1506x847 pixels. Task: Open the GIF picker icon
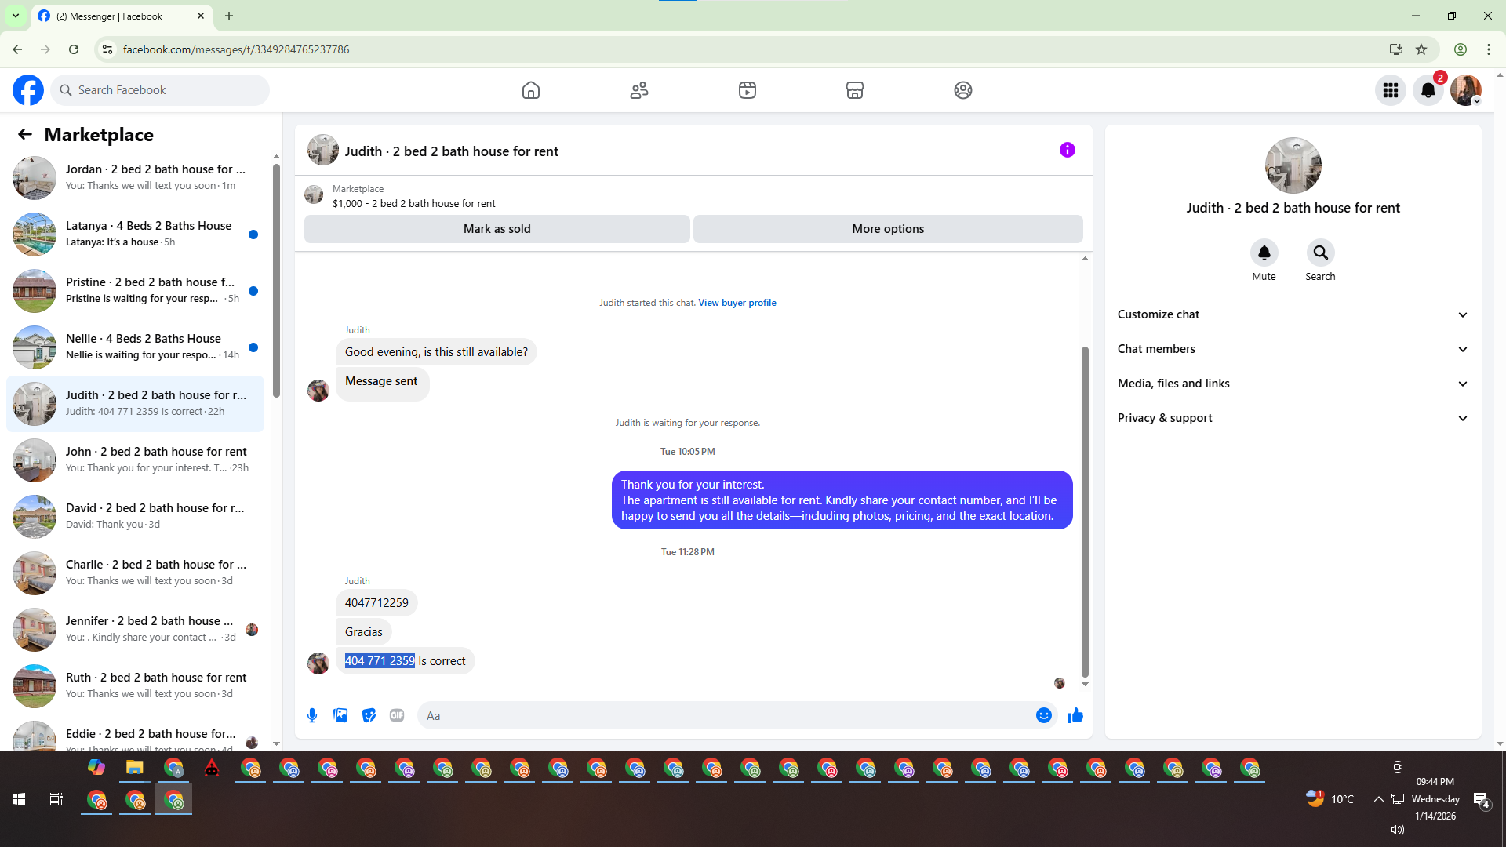click(397, 715)
